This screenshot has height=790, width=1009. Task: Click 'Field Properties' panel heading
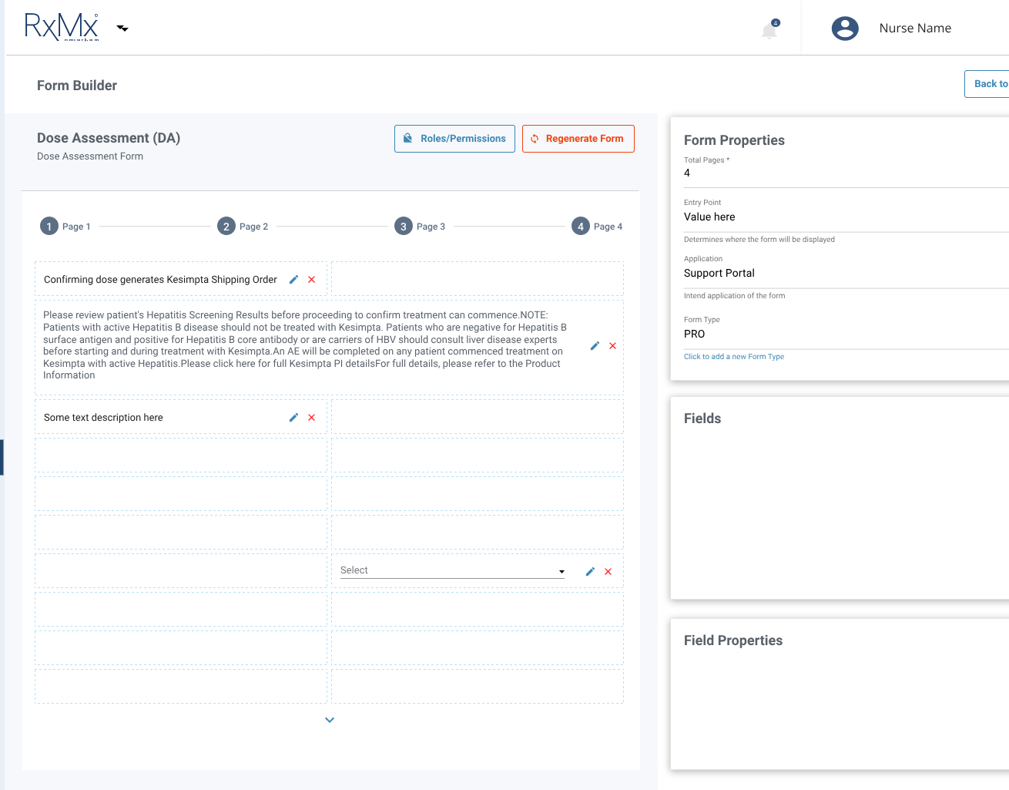click(x=733, y=640)
